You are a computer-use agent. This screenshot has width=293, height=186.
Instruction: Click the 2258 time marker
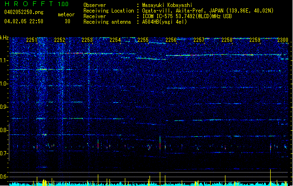click(x=227, y=40)
